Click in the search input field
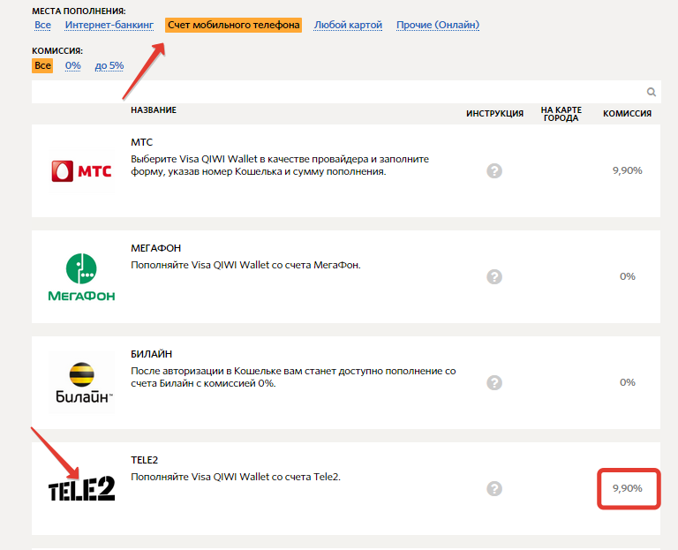 click(335, 92)
